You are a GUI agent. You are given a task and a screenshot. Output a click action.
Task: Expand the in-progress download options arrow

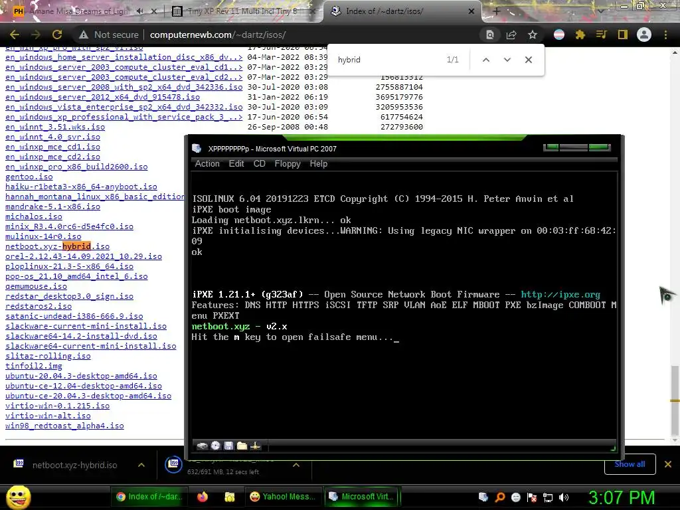pos(296,465)
